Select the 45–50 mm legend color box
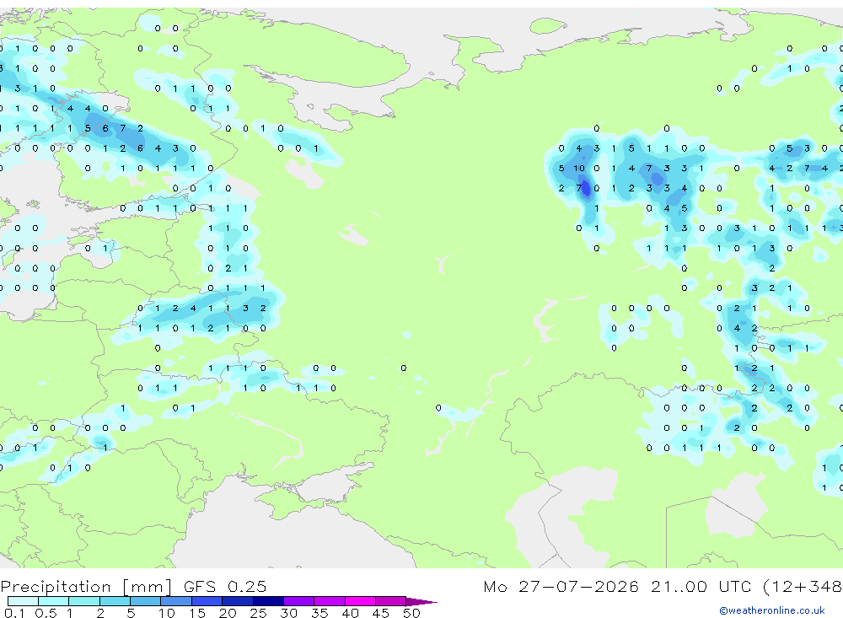Viewport: 843px width, 618px height. click(390, 601)
